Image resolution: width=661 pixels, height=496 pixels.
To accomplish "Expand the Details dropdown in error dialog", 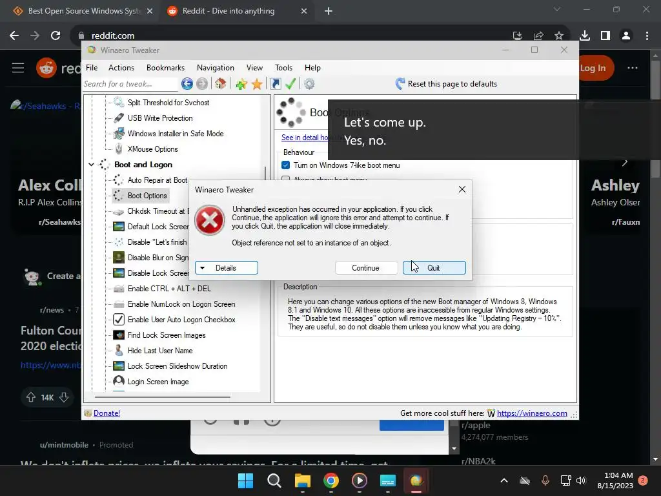I will pyautogui.click(x=227, y=268).
